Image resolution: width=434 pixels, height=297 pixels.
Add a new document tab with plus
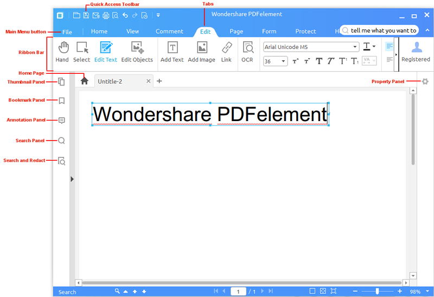tap(159, 81)
